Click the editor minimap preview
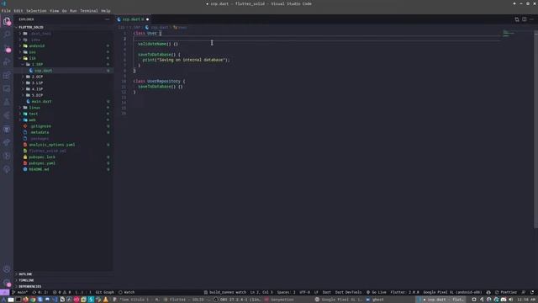538x303 pixels. click(509, 34)
